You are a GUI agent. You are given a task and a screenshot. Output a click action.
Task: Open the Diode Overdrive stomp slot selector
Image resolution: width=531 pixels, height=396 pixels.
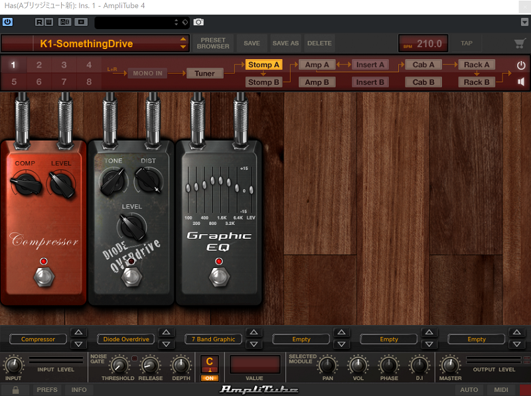(x=125, y=339)
